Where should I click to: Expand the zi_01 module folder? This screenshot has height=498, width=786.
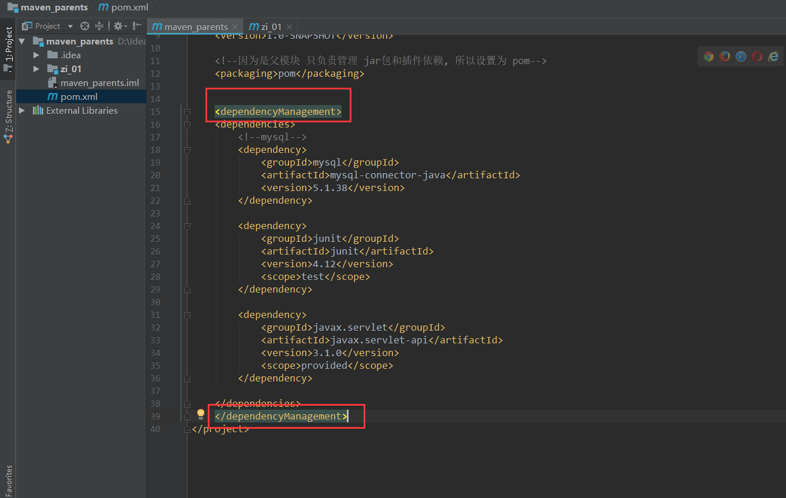pyautogui.click(x=36, y=69)
